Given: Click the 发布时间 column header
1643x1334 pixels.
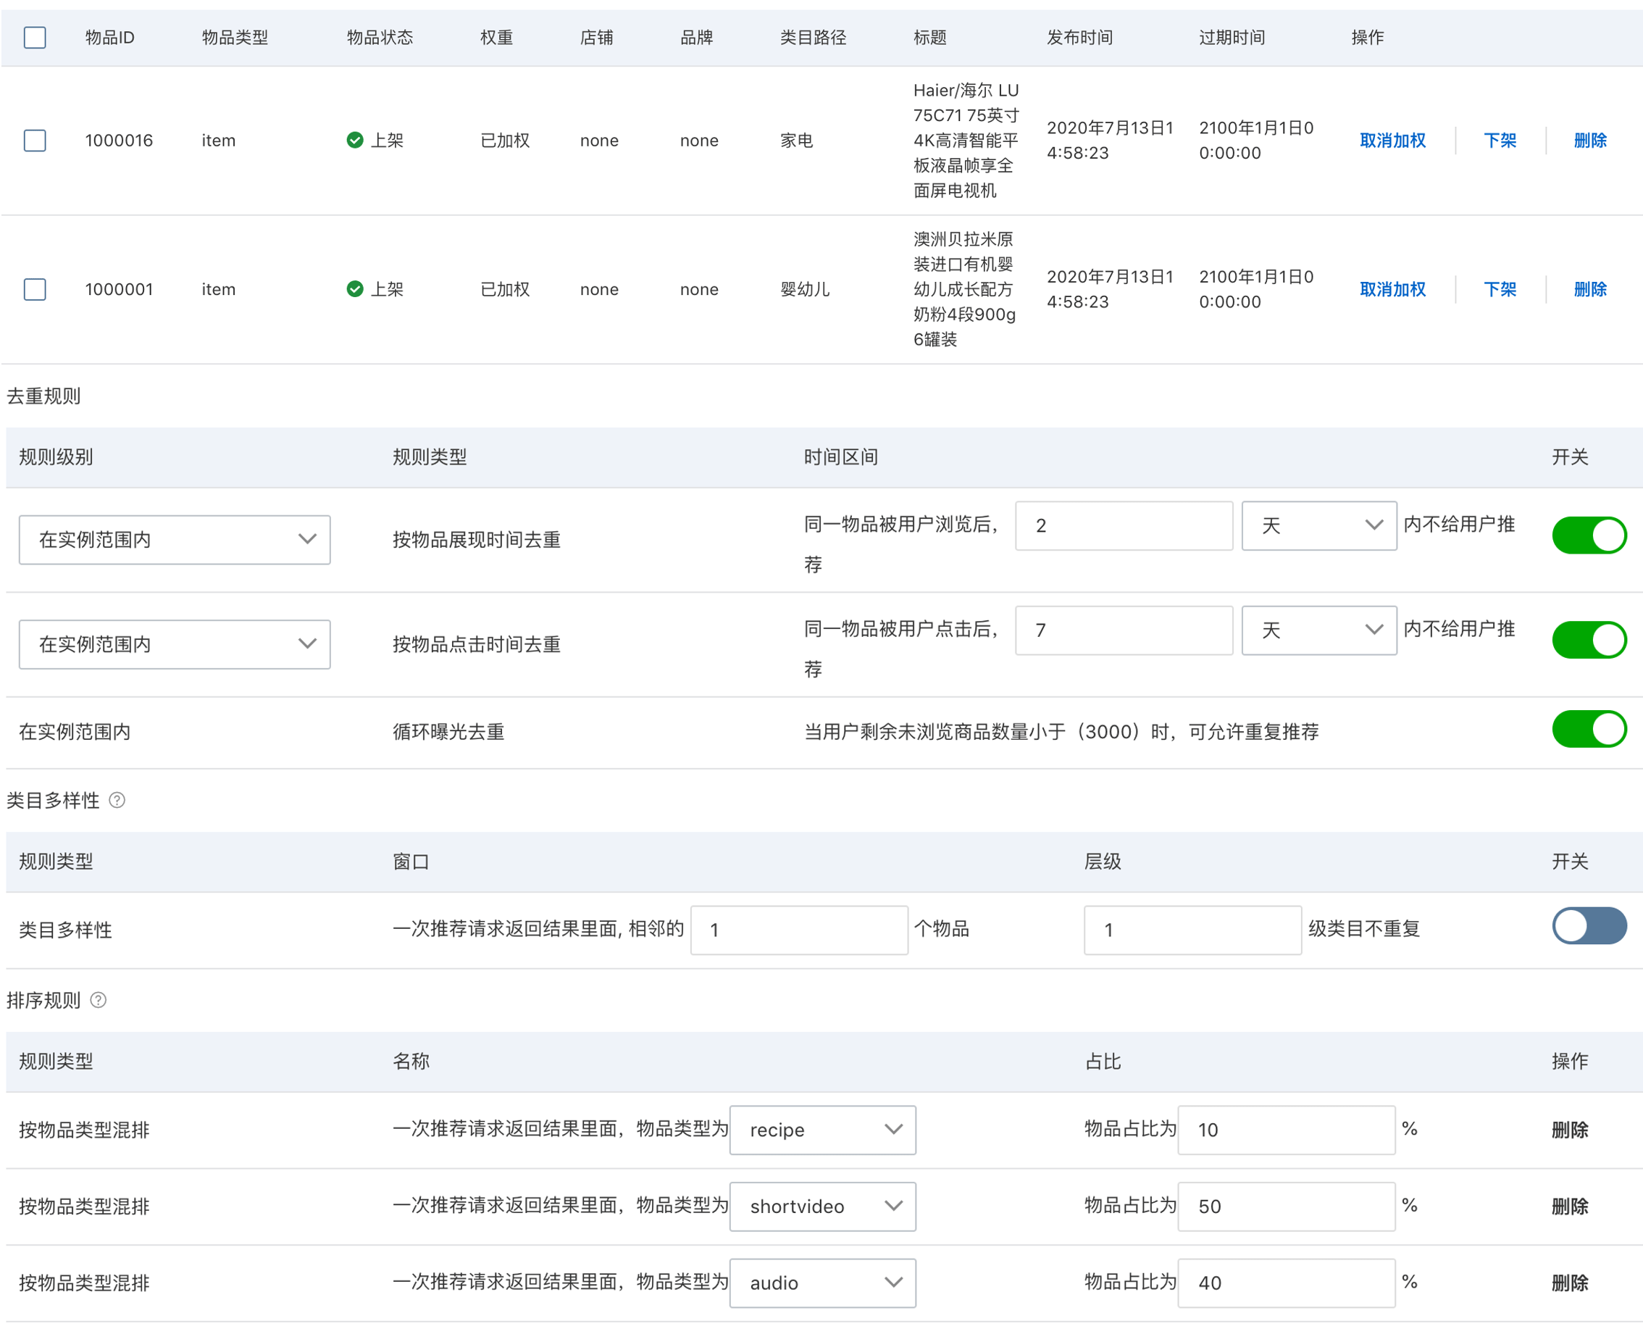Looking at the screenshot, I should click(x=1079, y=37).
